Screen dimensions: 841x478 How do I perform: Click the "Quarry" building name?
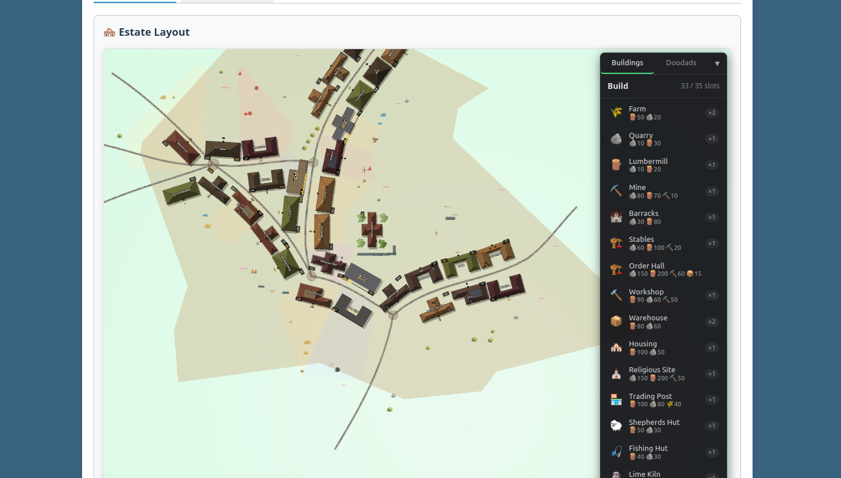coord(640,135)
